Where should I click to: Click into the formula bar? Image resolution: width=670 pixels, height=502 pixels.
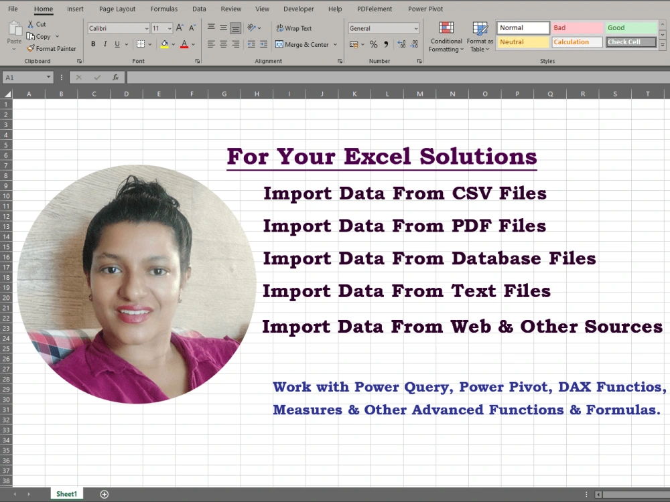click(x=397, y=77)
